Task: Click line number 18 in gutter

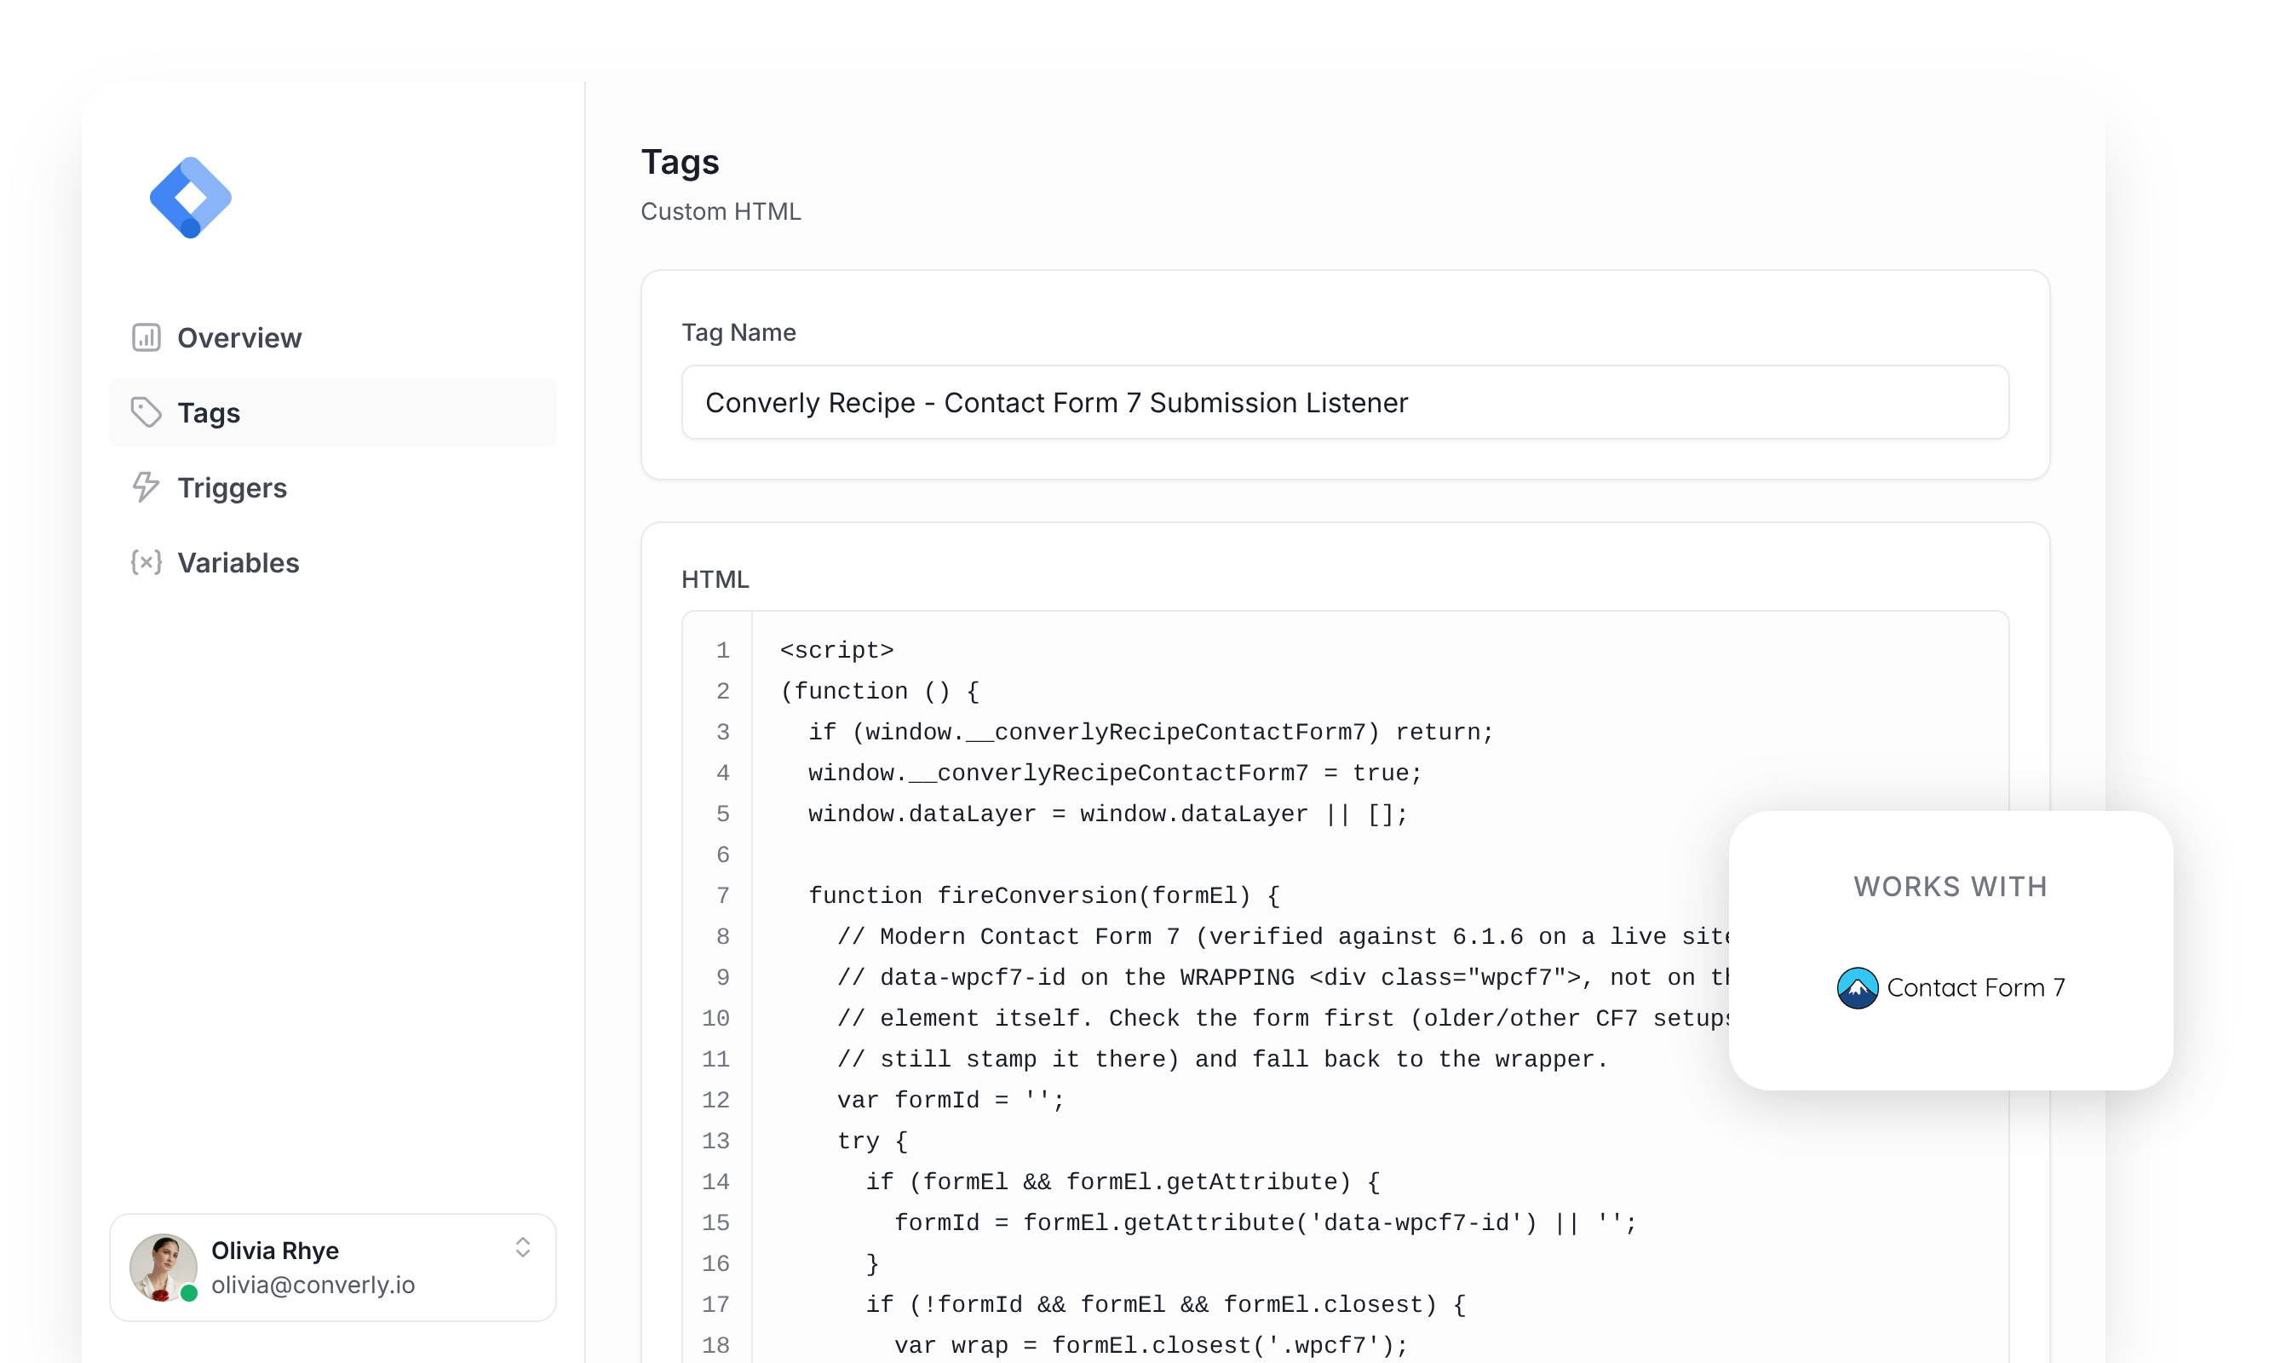Action: click(x=715, y=1346)
